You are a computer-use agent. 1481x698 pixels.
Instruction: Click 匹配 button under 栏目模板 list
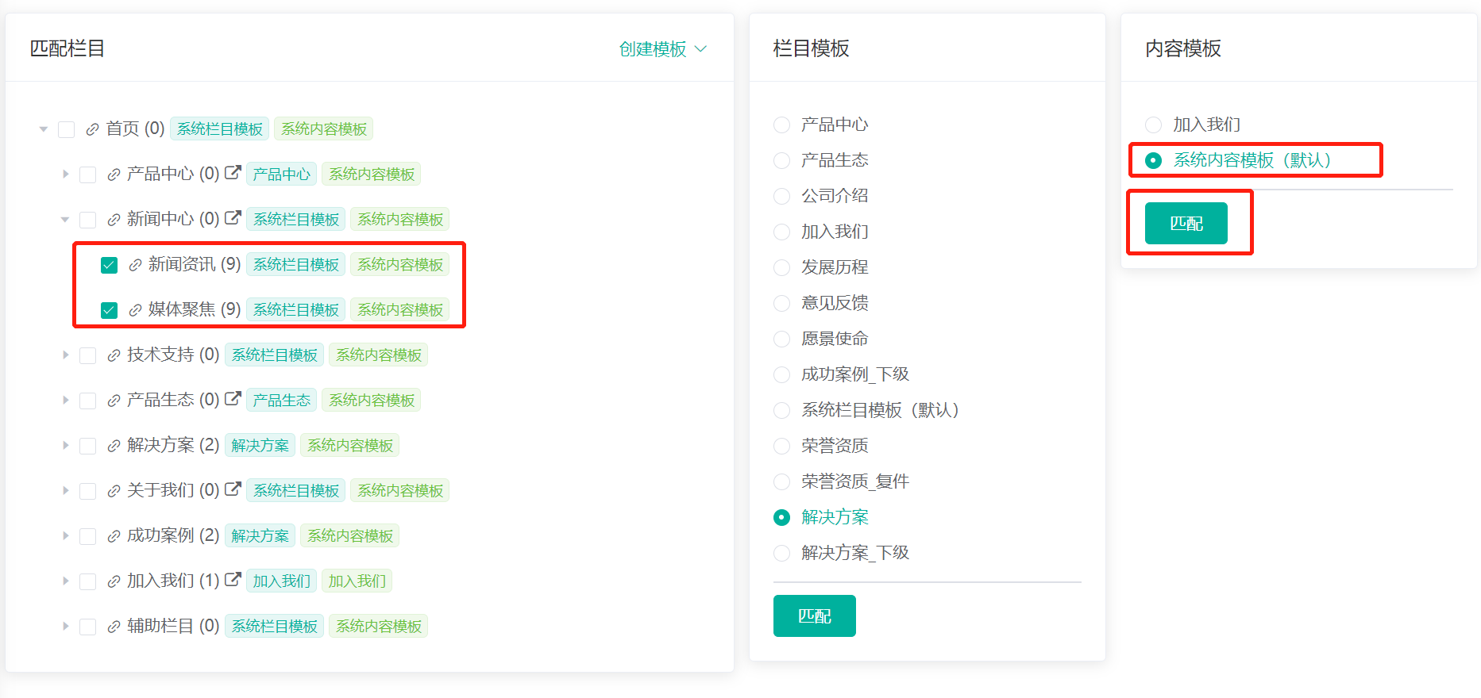coord(814,616)
